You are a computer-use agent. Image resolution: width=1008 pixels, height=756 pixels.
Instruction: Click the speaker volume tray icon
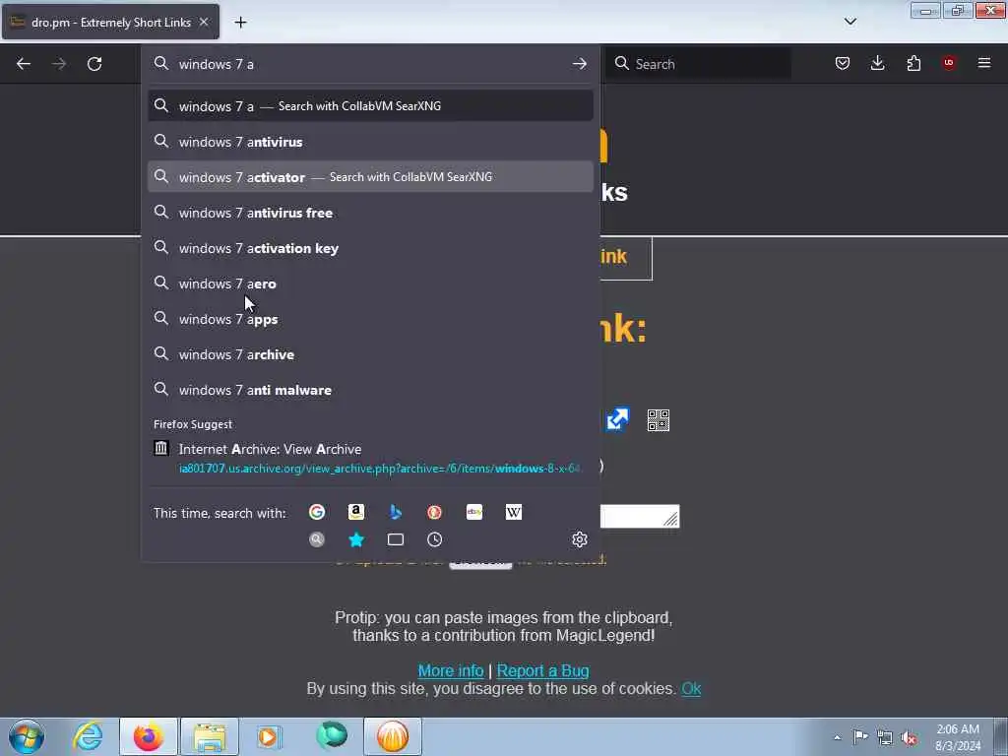tap(909, 737)
